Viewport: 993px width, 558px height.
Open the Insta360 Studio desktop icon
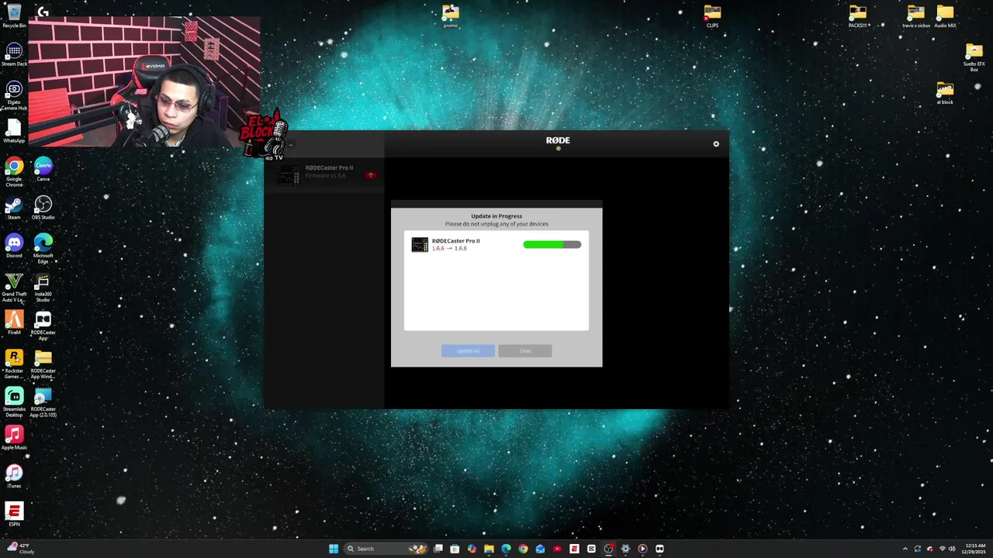43,287
